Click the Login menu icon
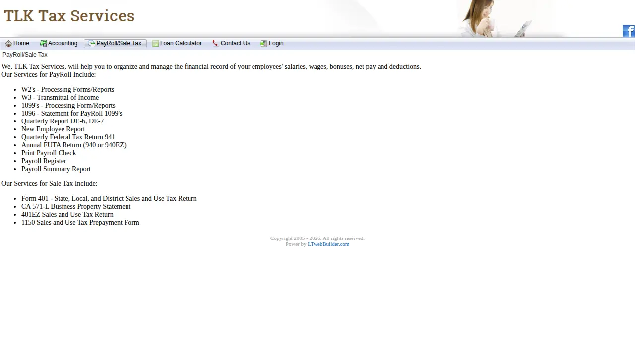 pyautogui.click(x=264, y=44)
